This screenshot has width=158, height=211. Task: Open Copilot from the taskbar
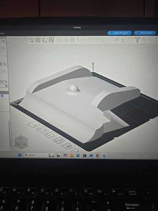pos(65,155)
